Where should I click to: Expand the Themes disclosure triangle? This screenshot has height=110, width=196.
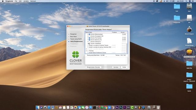click(x=86, y=51)
